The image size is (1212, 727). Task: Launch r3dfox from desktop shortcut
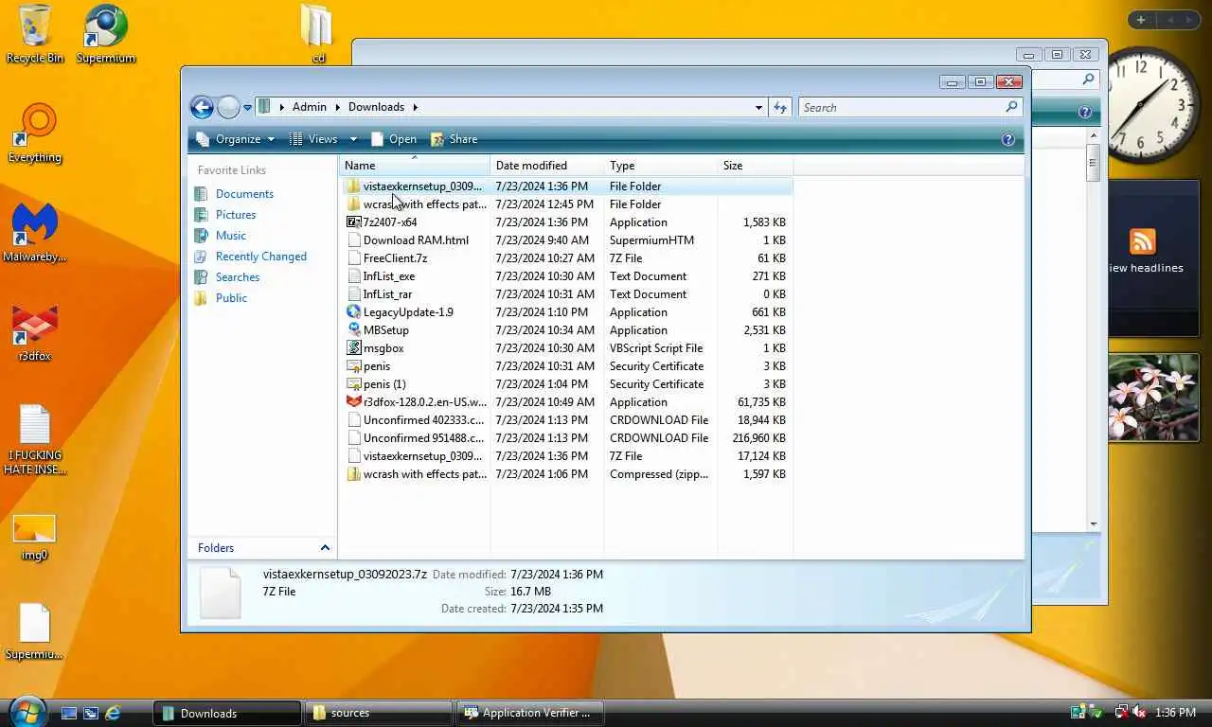[x=35, y=332]
